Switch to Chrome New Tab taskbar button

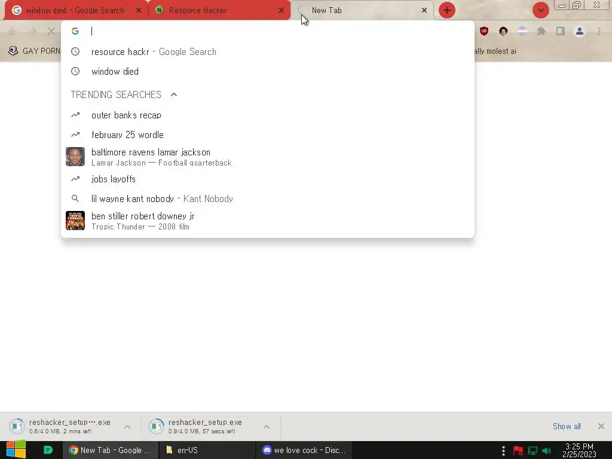pos(111,450)
